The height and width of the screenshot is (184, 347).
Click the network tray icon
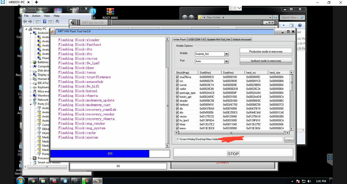pos(304,181)
